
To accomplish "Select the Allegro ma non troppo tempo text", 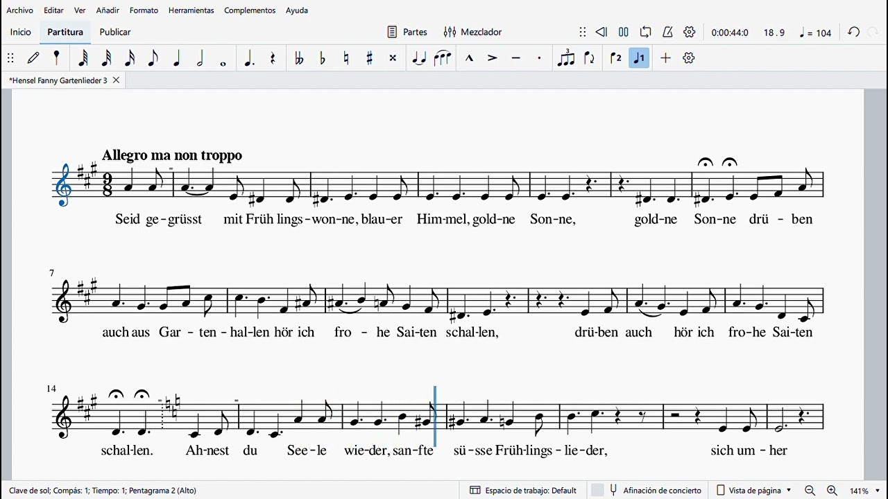I will click(x=172, y=155).
